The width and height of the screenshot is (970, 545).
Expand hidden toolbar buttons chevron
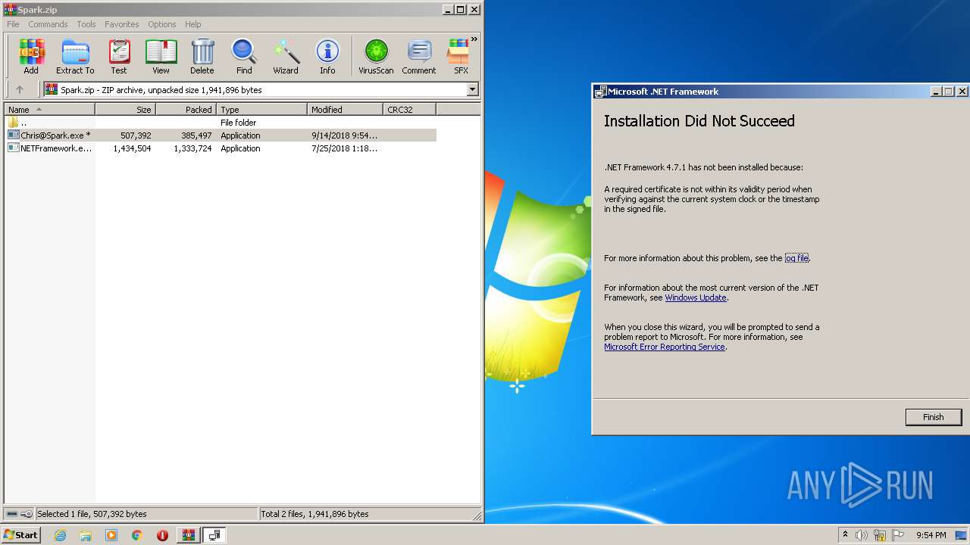click(x=474, y=39)
